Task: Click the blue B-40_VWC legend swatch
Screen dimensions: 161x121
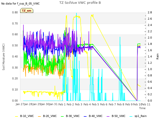Action: 85,116
